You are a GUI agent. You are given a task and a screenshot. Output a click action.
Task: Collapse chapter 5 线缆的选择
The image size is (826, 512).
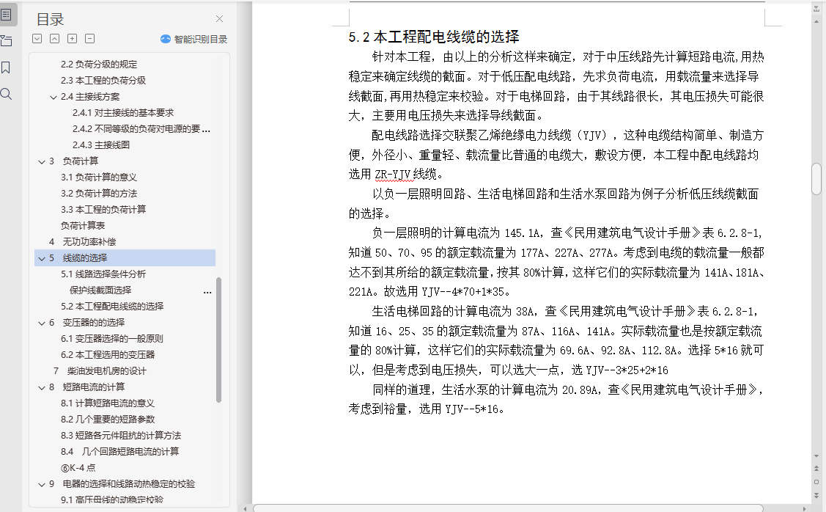click(42, 258)
